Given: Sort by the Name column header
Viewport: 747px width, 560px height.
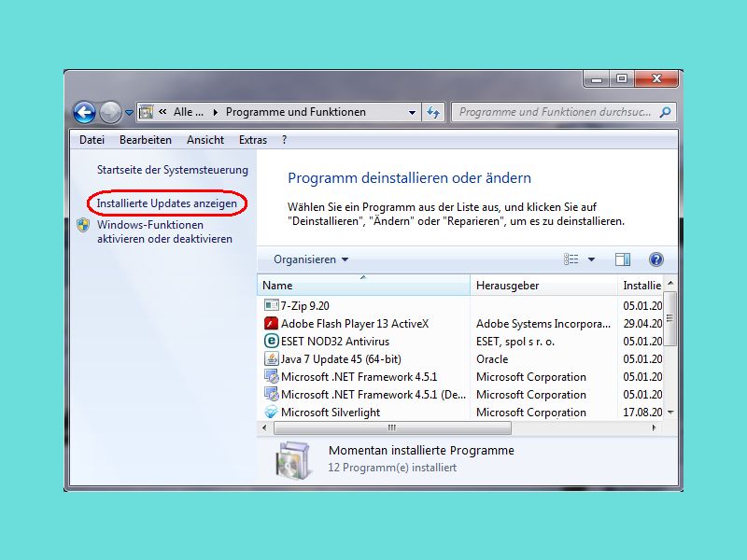Looking at the screenshot, I should click(x=363, y=286).
